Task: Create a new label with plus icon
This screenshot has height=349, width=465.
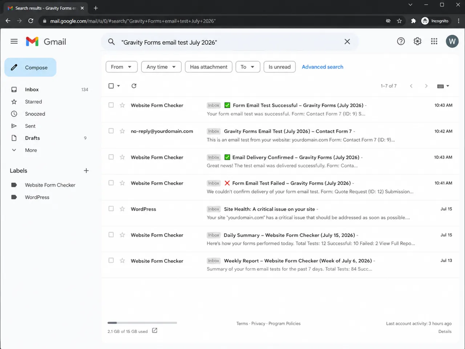Action: 86,171
